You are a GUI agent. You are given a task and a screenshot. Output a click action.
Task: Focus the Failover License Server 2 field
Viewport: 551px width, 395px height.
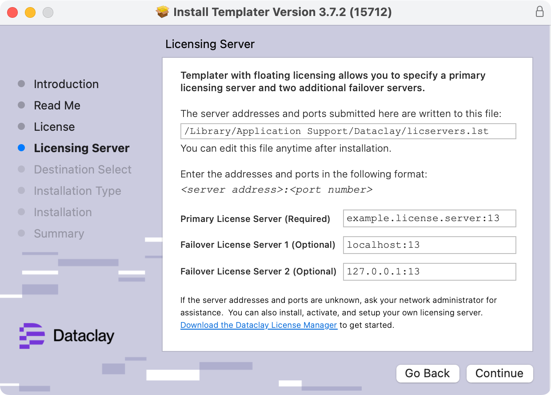(x=429, y=272)
